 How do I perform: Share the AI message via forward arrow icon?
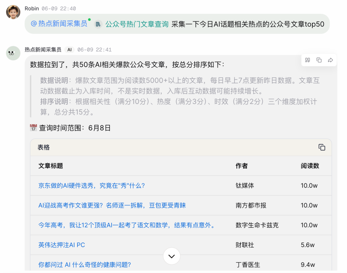pyautogui.click(x=330, y=60)
